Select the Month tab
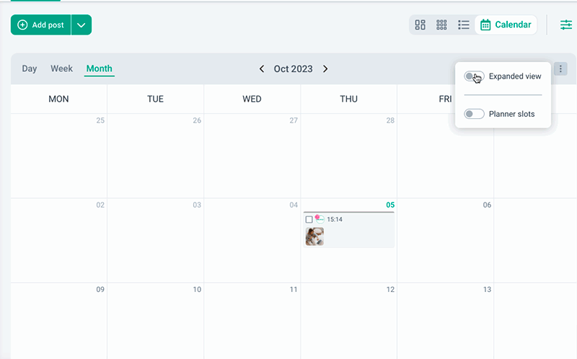 tap(99, 69)
